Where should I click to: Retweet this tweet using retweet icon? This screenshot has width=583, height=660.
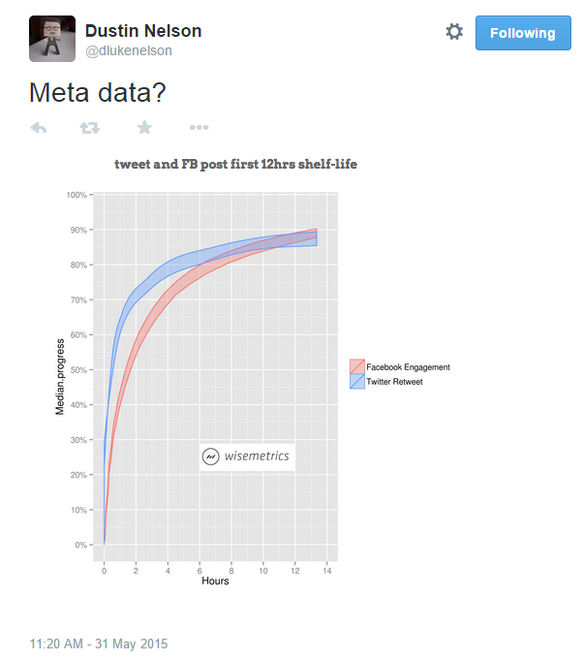point(90,128)
